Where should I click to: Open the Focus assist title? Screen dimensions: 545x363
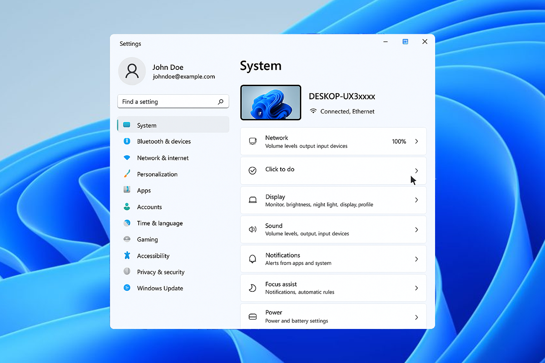[281, 284]
